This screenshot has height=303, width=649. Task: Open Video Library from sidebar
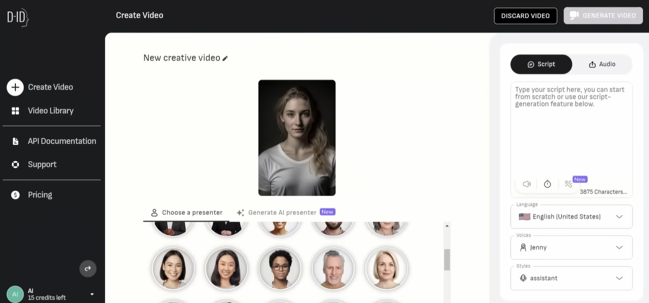[x=50, y=111]
